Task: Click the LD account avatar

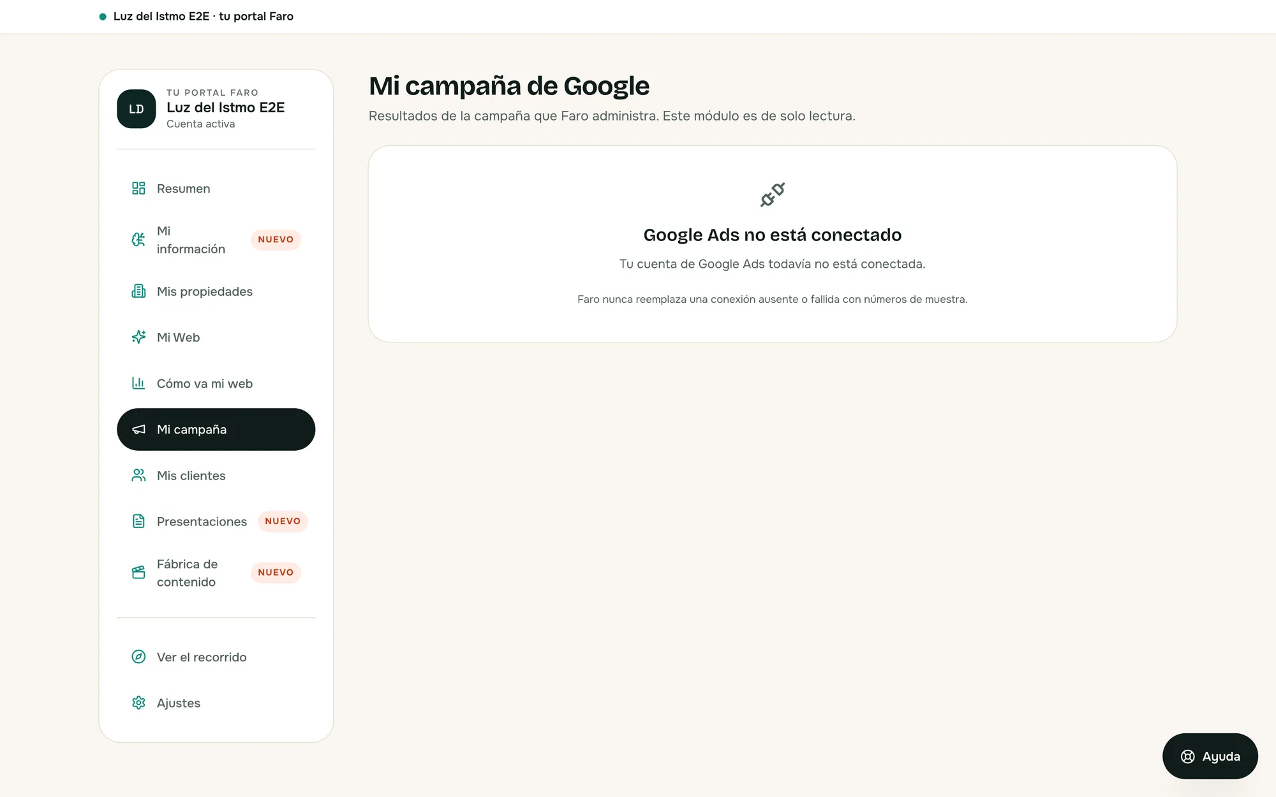Action: [x=137, y=109]
